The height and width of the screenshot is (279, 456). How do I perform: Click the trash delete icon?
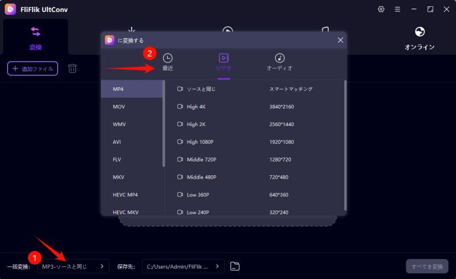tap(72, 68)
